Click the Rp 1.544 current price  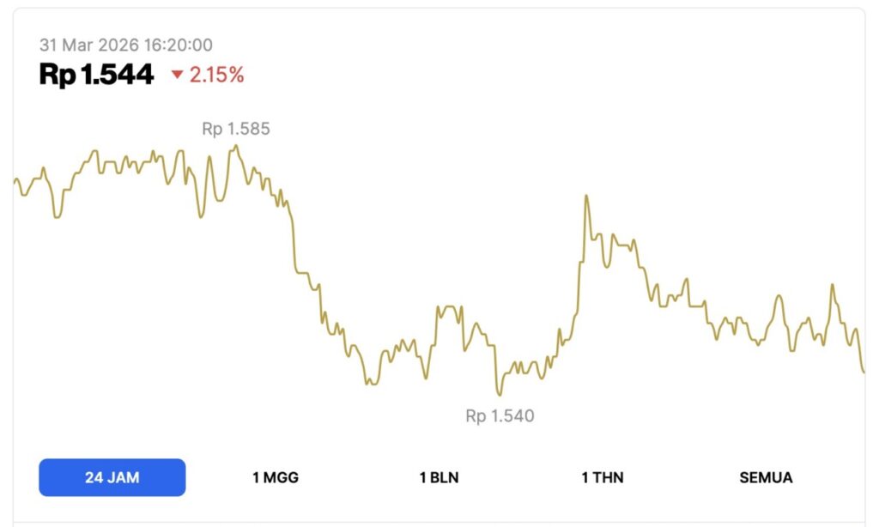click(96, 75)
